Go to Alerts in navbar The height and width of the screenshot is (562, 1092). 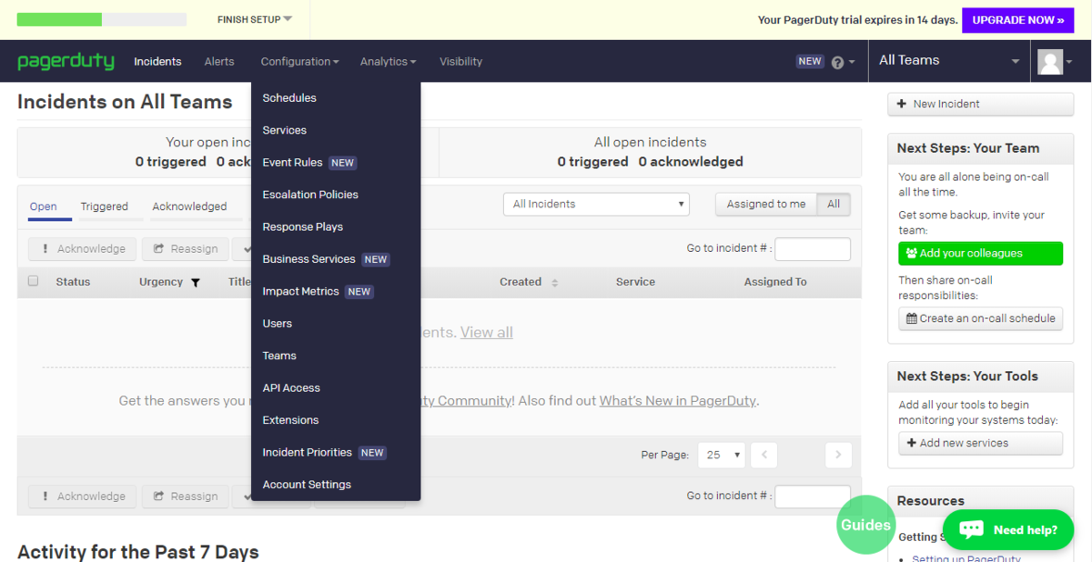tap(219, 62)
